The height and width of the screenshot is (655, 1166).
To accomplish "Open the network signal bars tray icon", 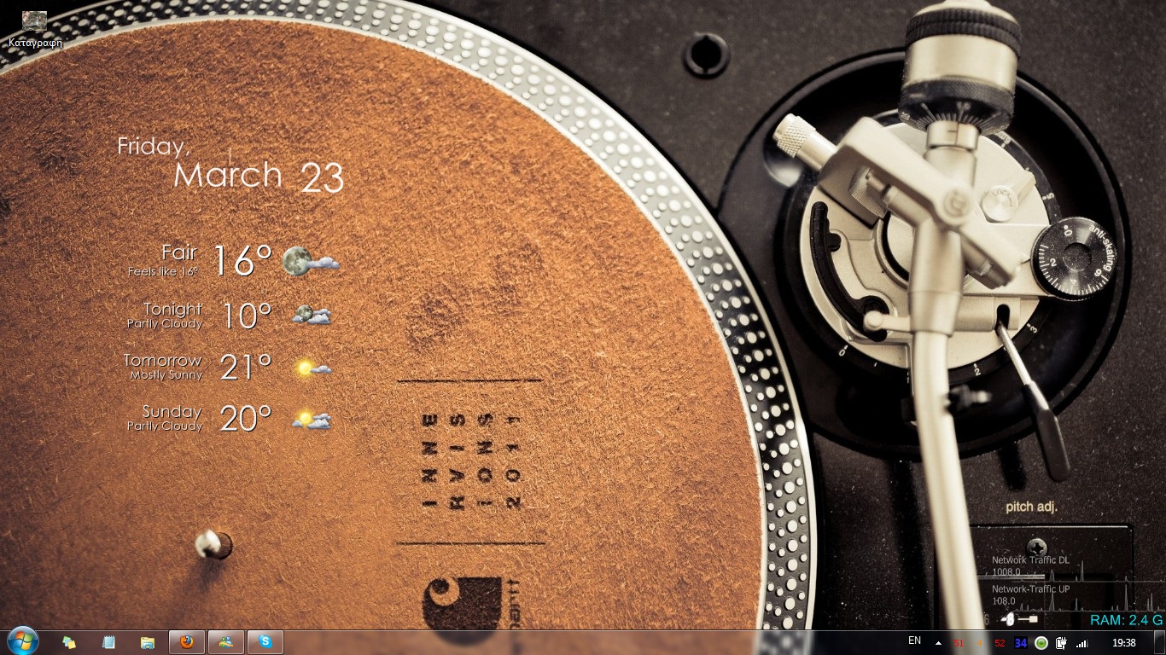I will [1082, 643].
